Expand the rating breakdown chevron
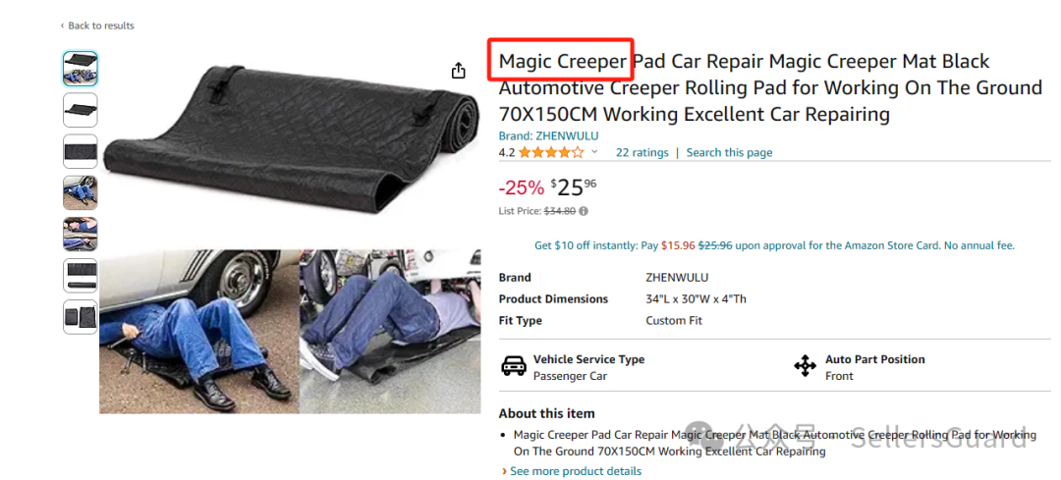 point(594,152)
